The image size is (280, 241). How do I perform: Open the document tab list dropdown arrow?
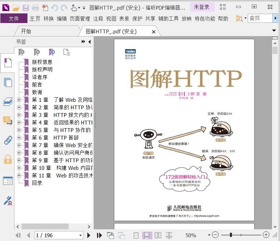click(x=274, y=31)
